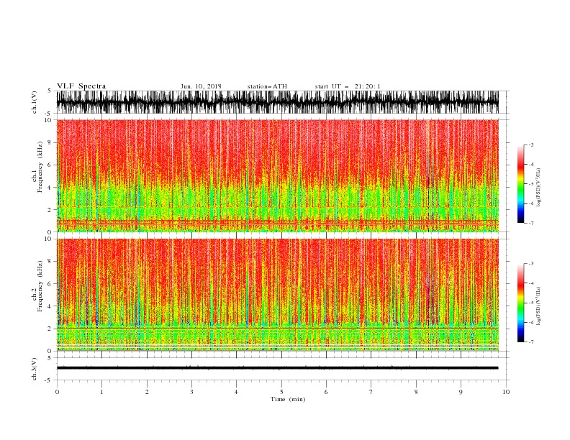Viewport: 570px width, 440px height.
Task: Click the upper color scale bar beside ch.1
Action: coord(521,183)
